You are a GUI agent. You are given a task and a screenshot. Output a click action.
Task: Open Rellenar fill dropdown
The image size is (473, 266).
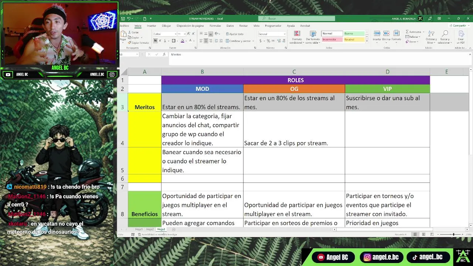(413, 37)
